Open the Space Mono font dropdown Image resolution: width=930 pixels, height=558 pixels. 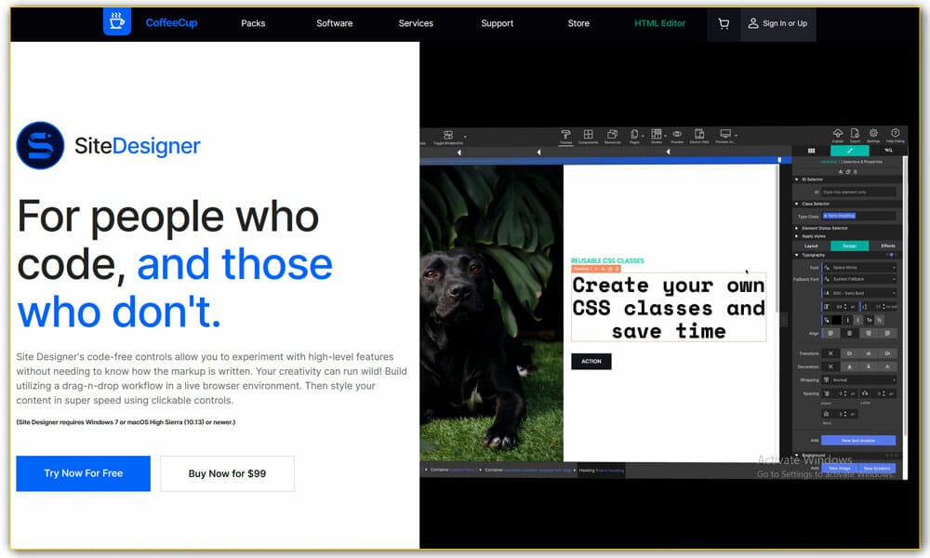861,267
